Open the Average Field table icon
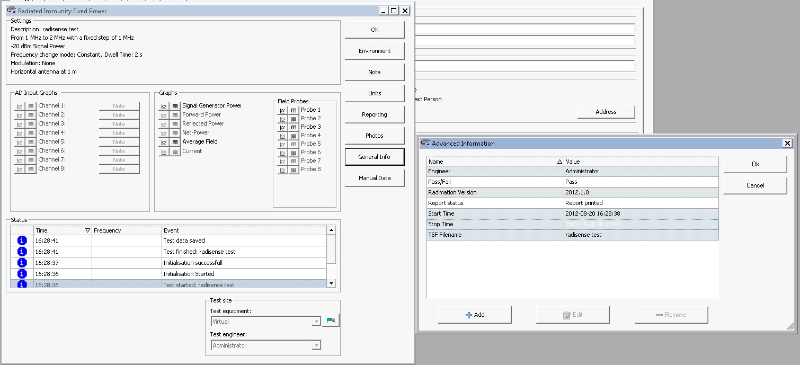This screenshot has height=365, width=800. coord(175,142)
